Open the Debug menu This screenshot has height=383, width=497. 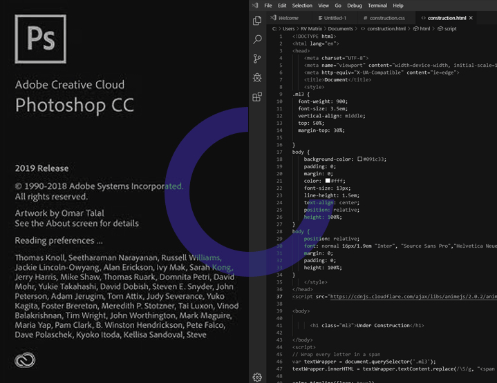pos(355,6)
